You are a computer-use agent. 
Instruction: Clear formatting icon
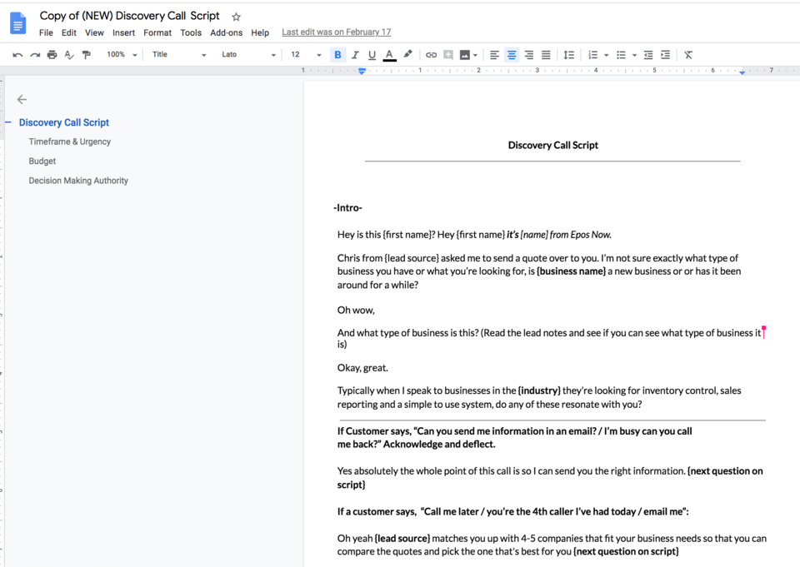(x=688, y=55)
